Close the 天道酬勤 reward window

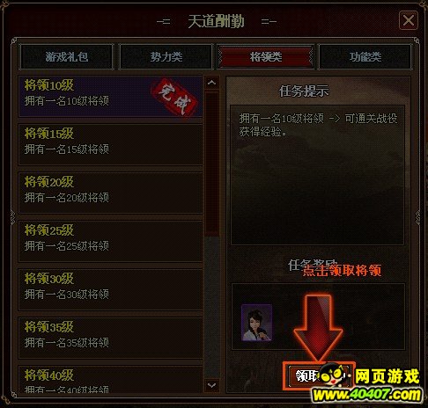[409, 20]
